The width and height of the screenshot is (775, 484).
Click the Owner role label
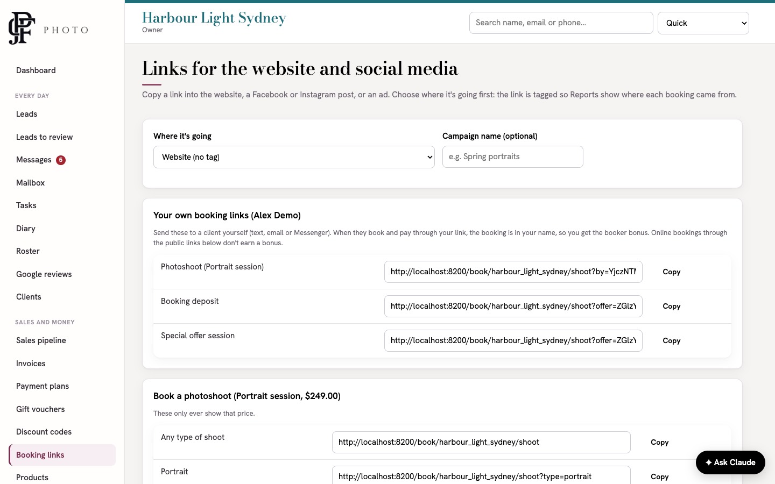pos(152,30)
